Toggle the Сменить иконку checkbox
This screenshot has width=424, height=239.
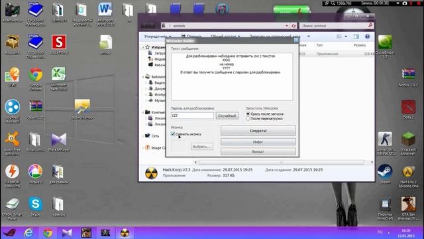tap(173, 134)
